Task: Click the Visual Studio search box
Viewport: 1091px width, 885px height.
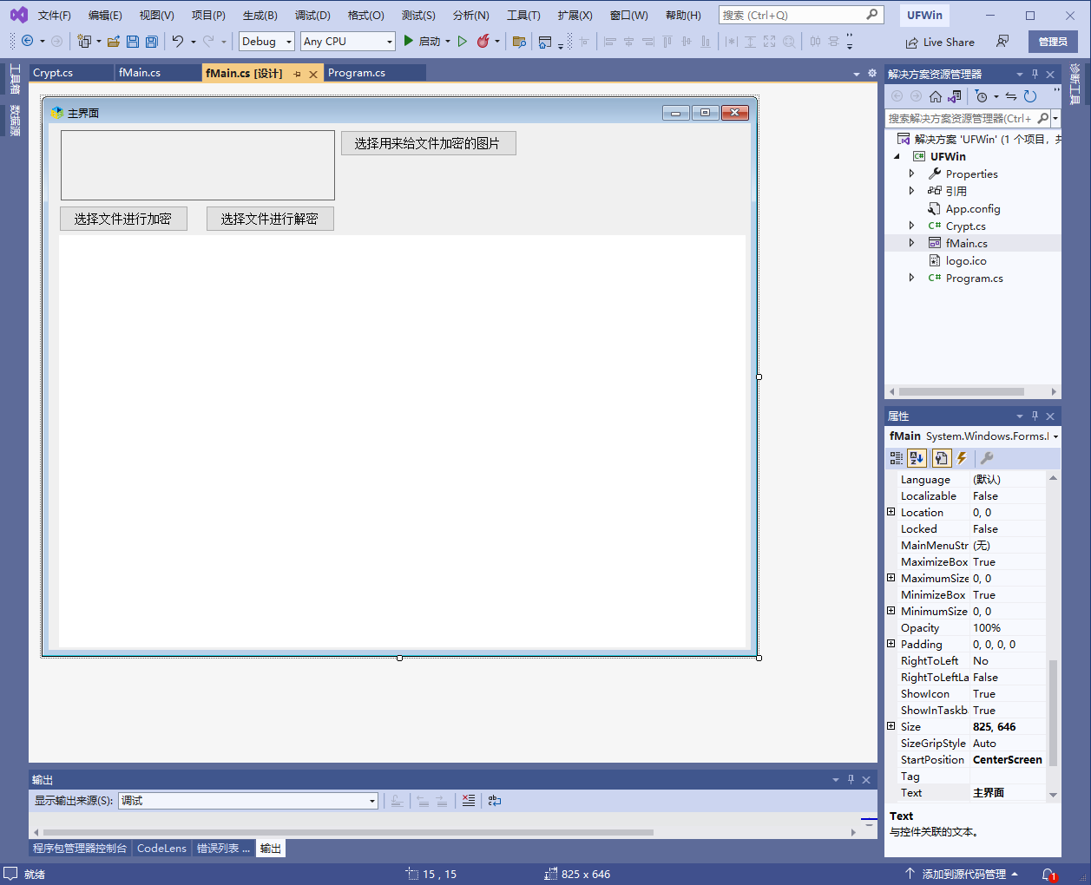Action: pyautogui.click(x=800, y=15)
